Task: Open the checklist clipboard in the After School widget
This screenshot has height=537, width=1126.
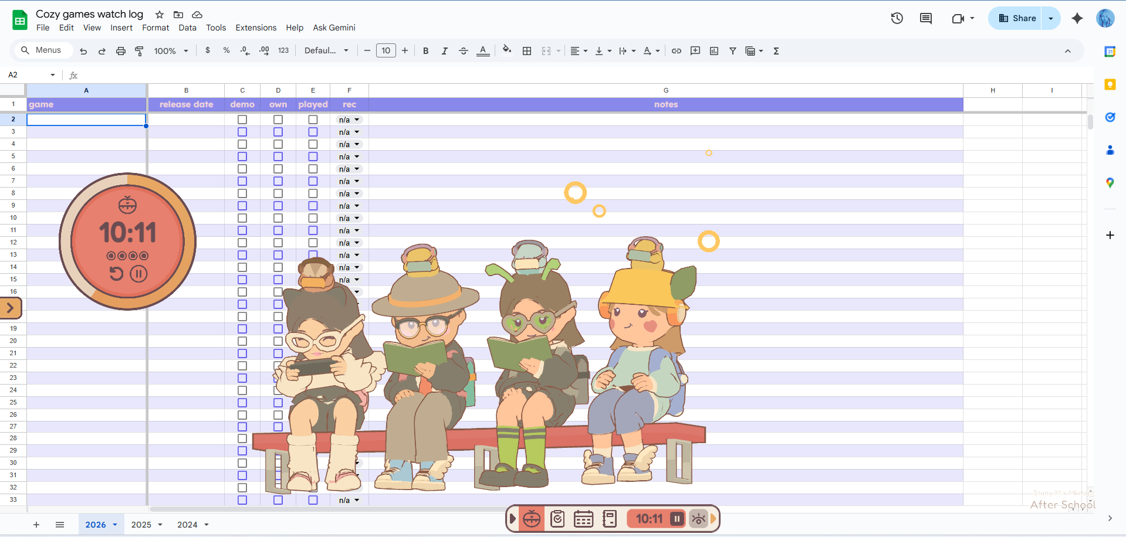Action: coord(557,518)
